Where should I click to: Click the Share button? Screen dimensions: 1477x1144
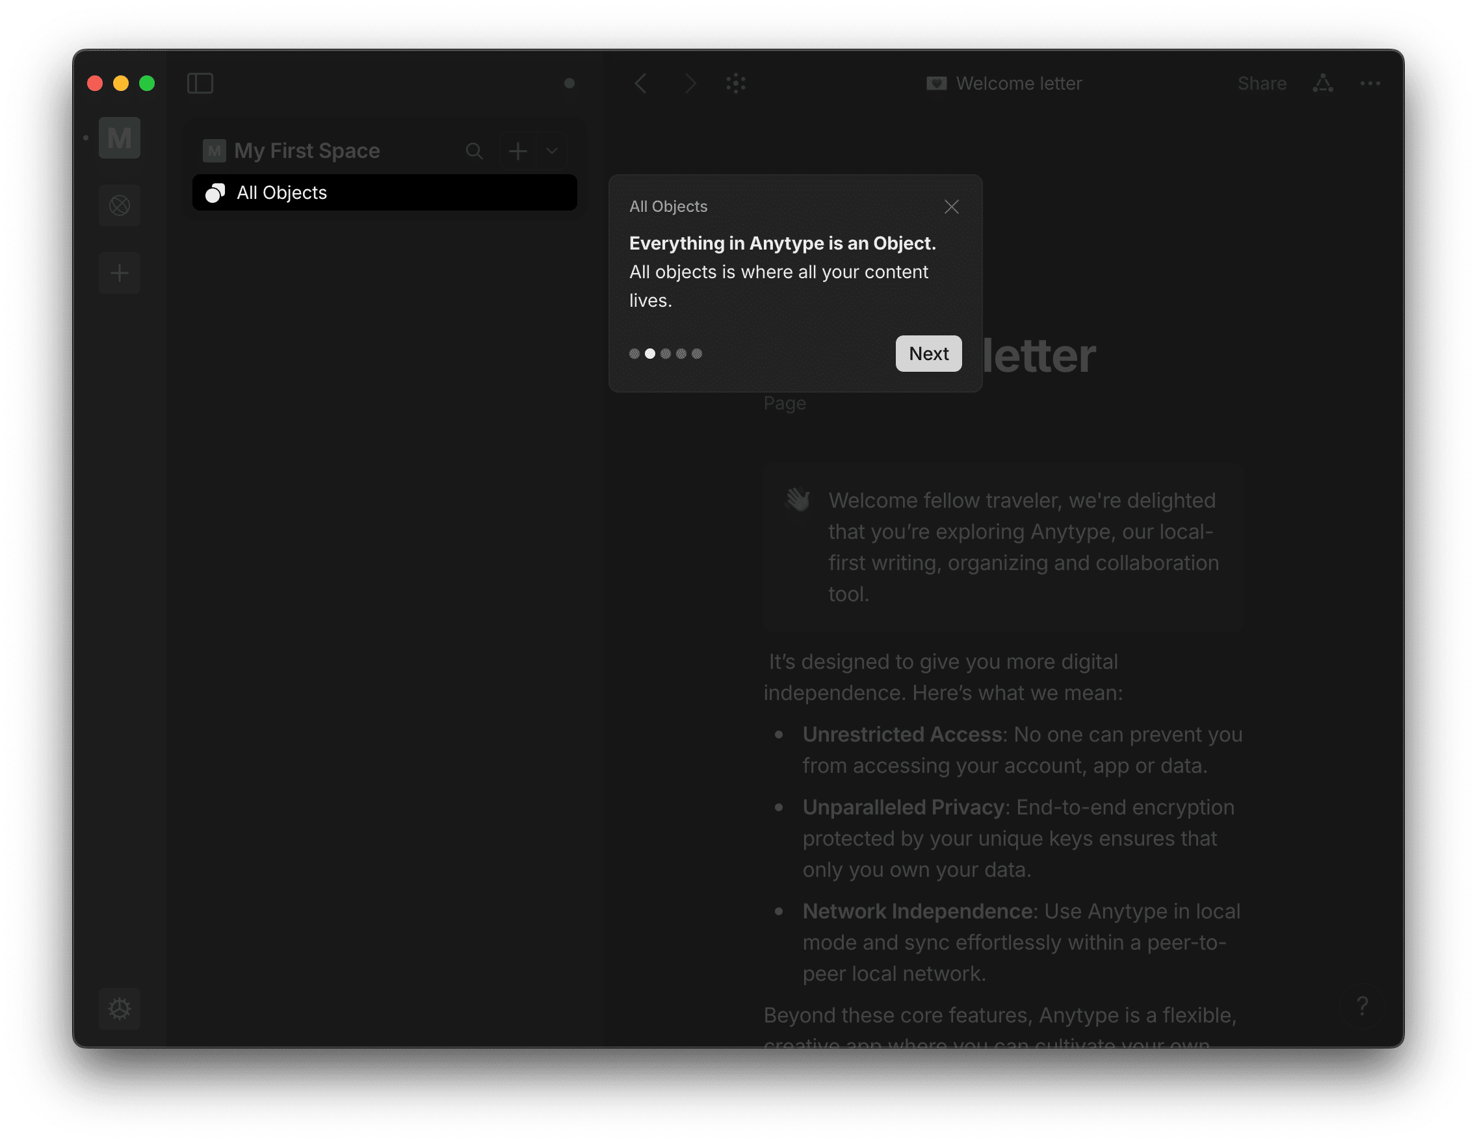pos(1261,83)
